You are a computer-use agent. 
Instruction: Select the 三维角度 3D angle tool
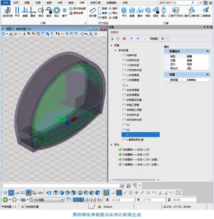pos(206,12)
